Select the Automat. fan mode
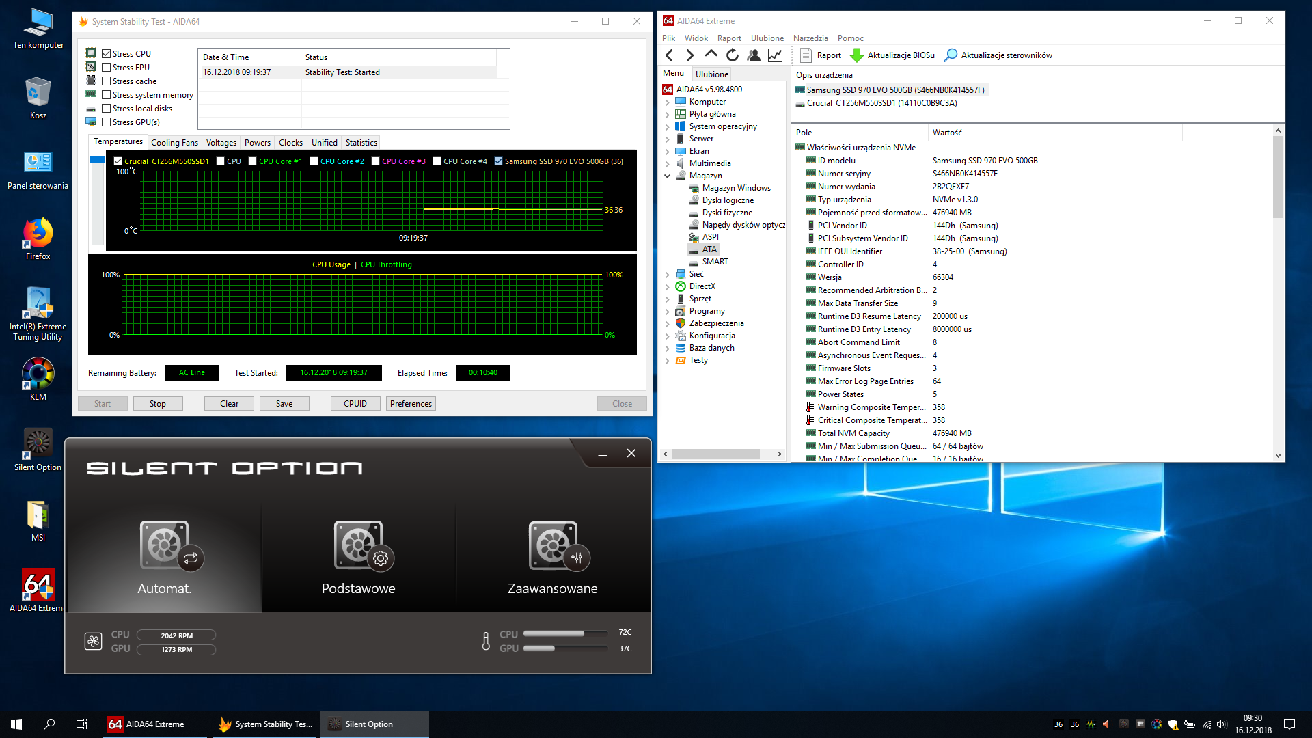 pos(164,557)
